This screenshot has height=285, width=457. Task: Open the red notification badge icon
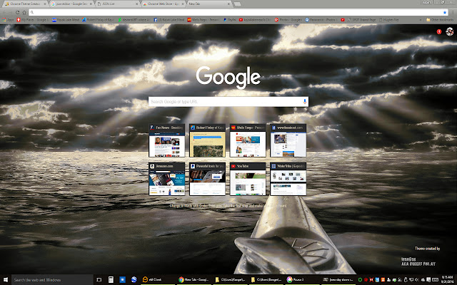click(x=439, y=31)
